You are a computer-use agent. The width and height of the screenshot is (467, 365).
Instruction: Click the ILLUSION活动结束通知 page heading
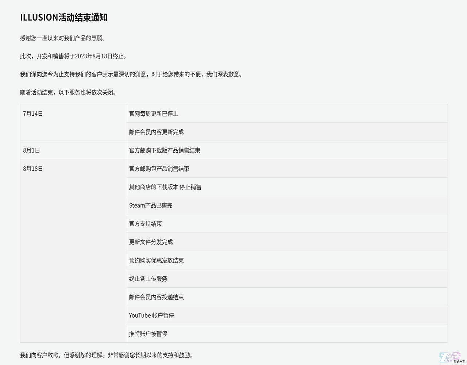(x=63, y=18)
